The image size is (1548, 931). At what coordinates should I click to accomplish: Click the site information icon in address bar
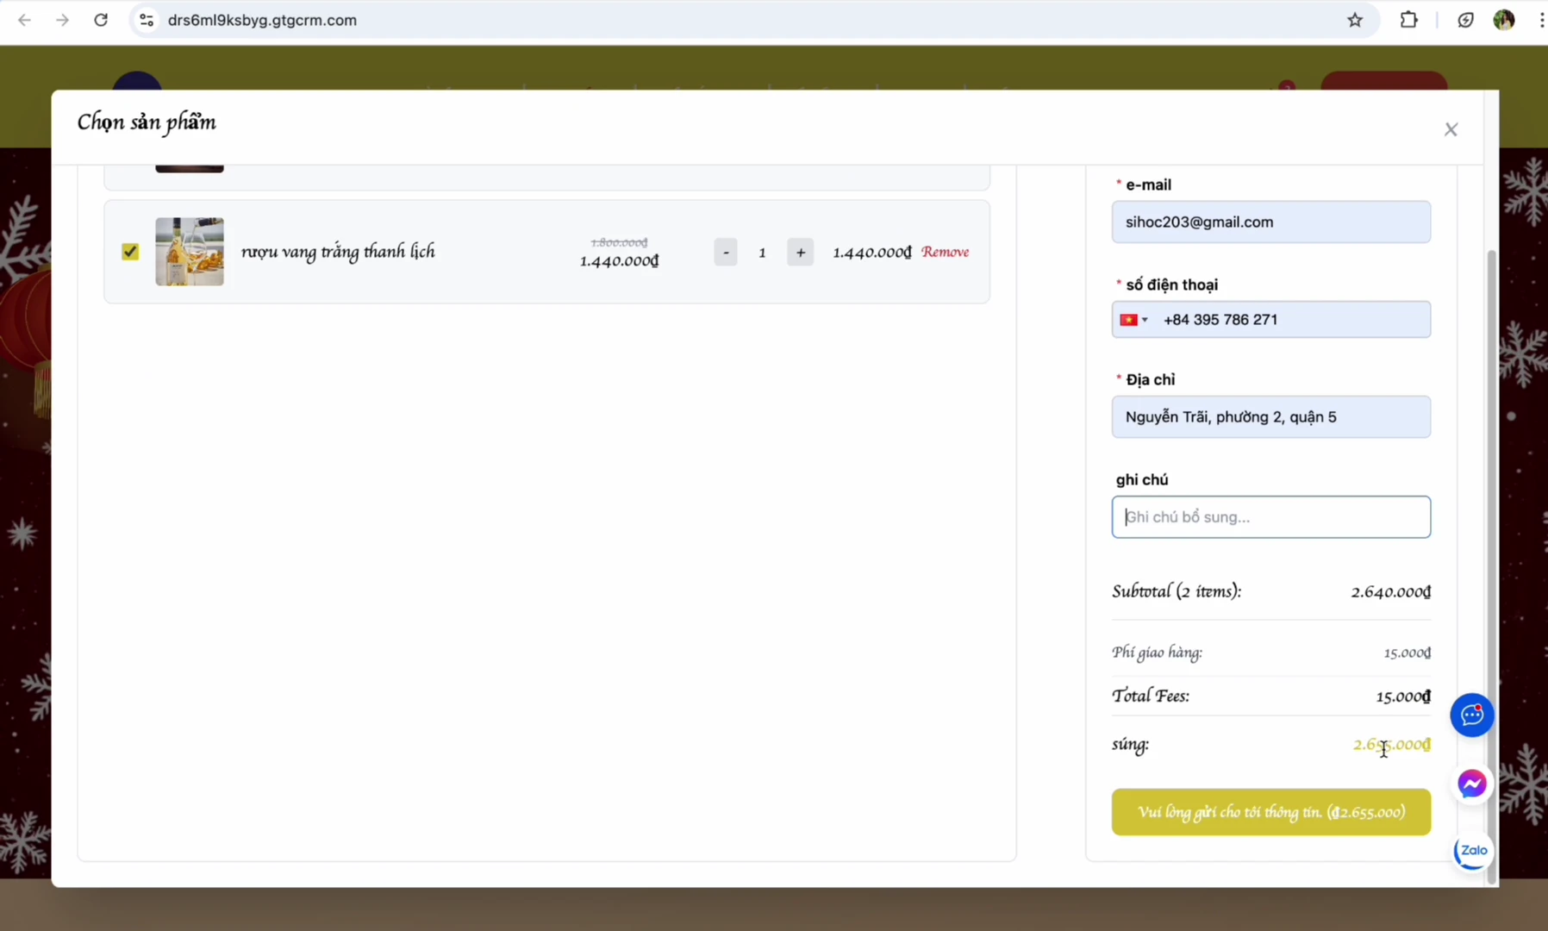[x=147, y=20]
